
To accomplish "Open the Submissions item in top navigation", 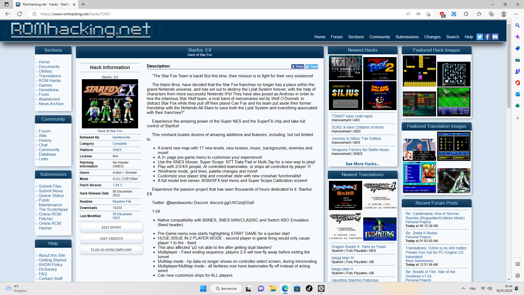I will click(407, 37).
